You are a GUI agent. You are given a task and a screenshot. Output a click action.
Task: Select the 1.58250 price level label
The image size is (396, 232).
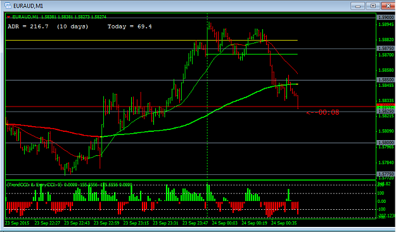pos(386,111)
